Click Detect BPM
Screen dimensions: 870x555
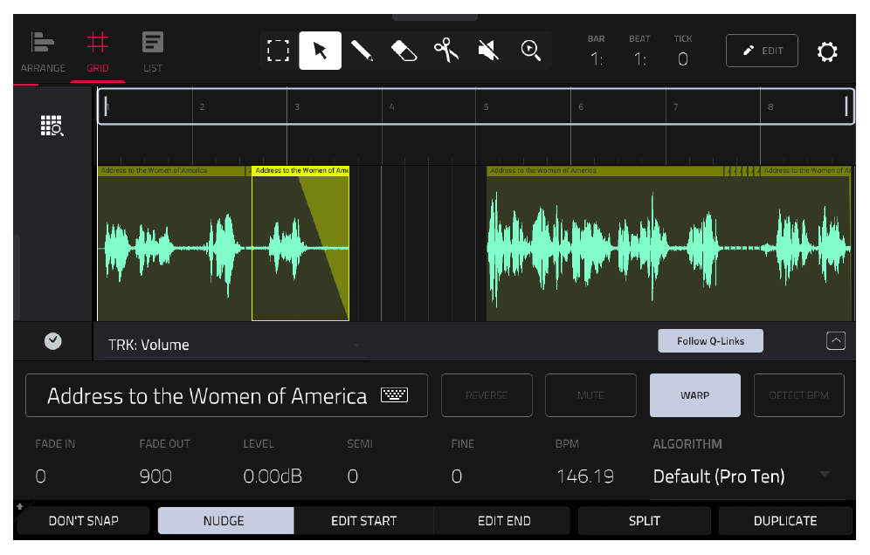click(x=798, y=395)
